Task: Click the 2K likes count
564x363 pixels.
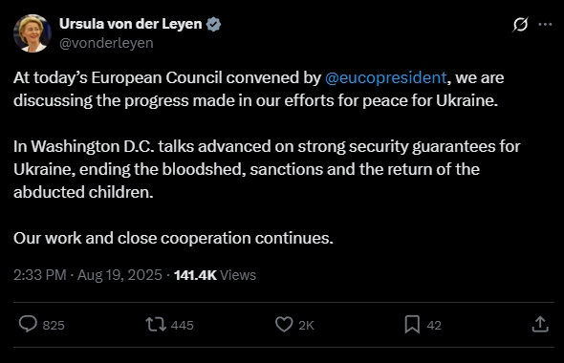Action: pos(306,325)
